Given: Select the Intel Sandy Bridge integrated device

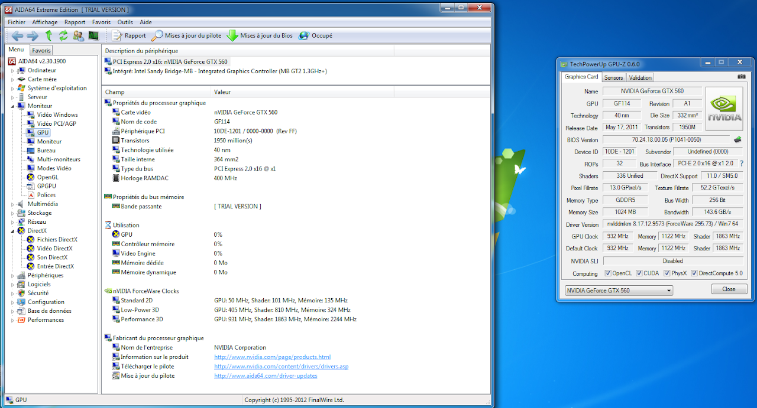Looking at the screenshot, I should click(216, 71).
